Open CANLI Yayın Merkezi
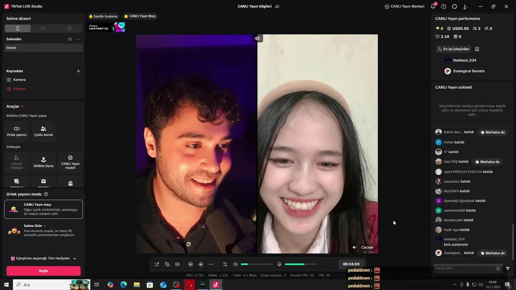 pos(404,6)
